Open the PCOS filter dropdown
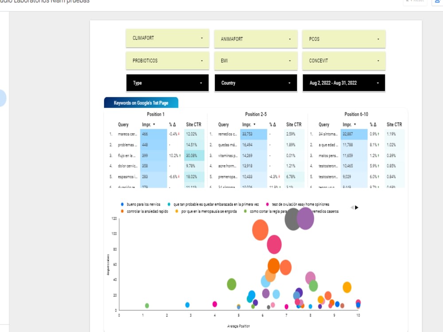Image resolution: width=443 pixels, height=332 pixels. [x=344, y=39]
